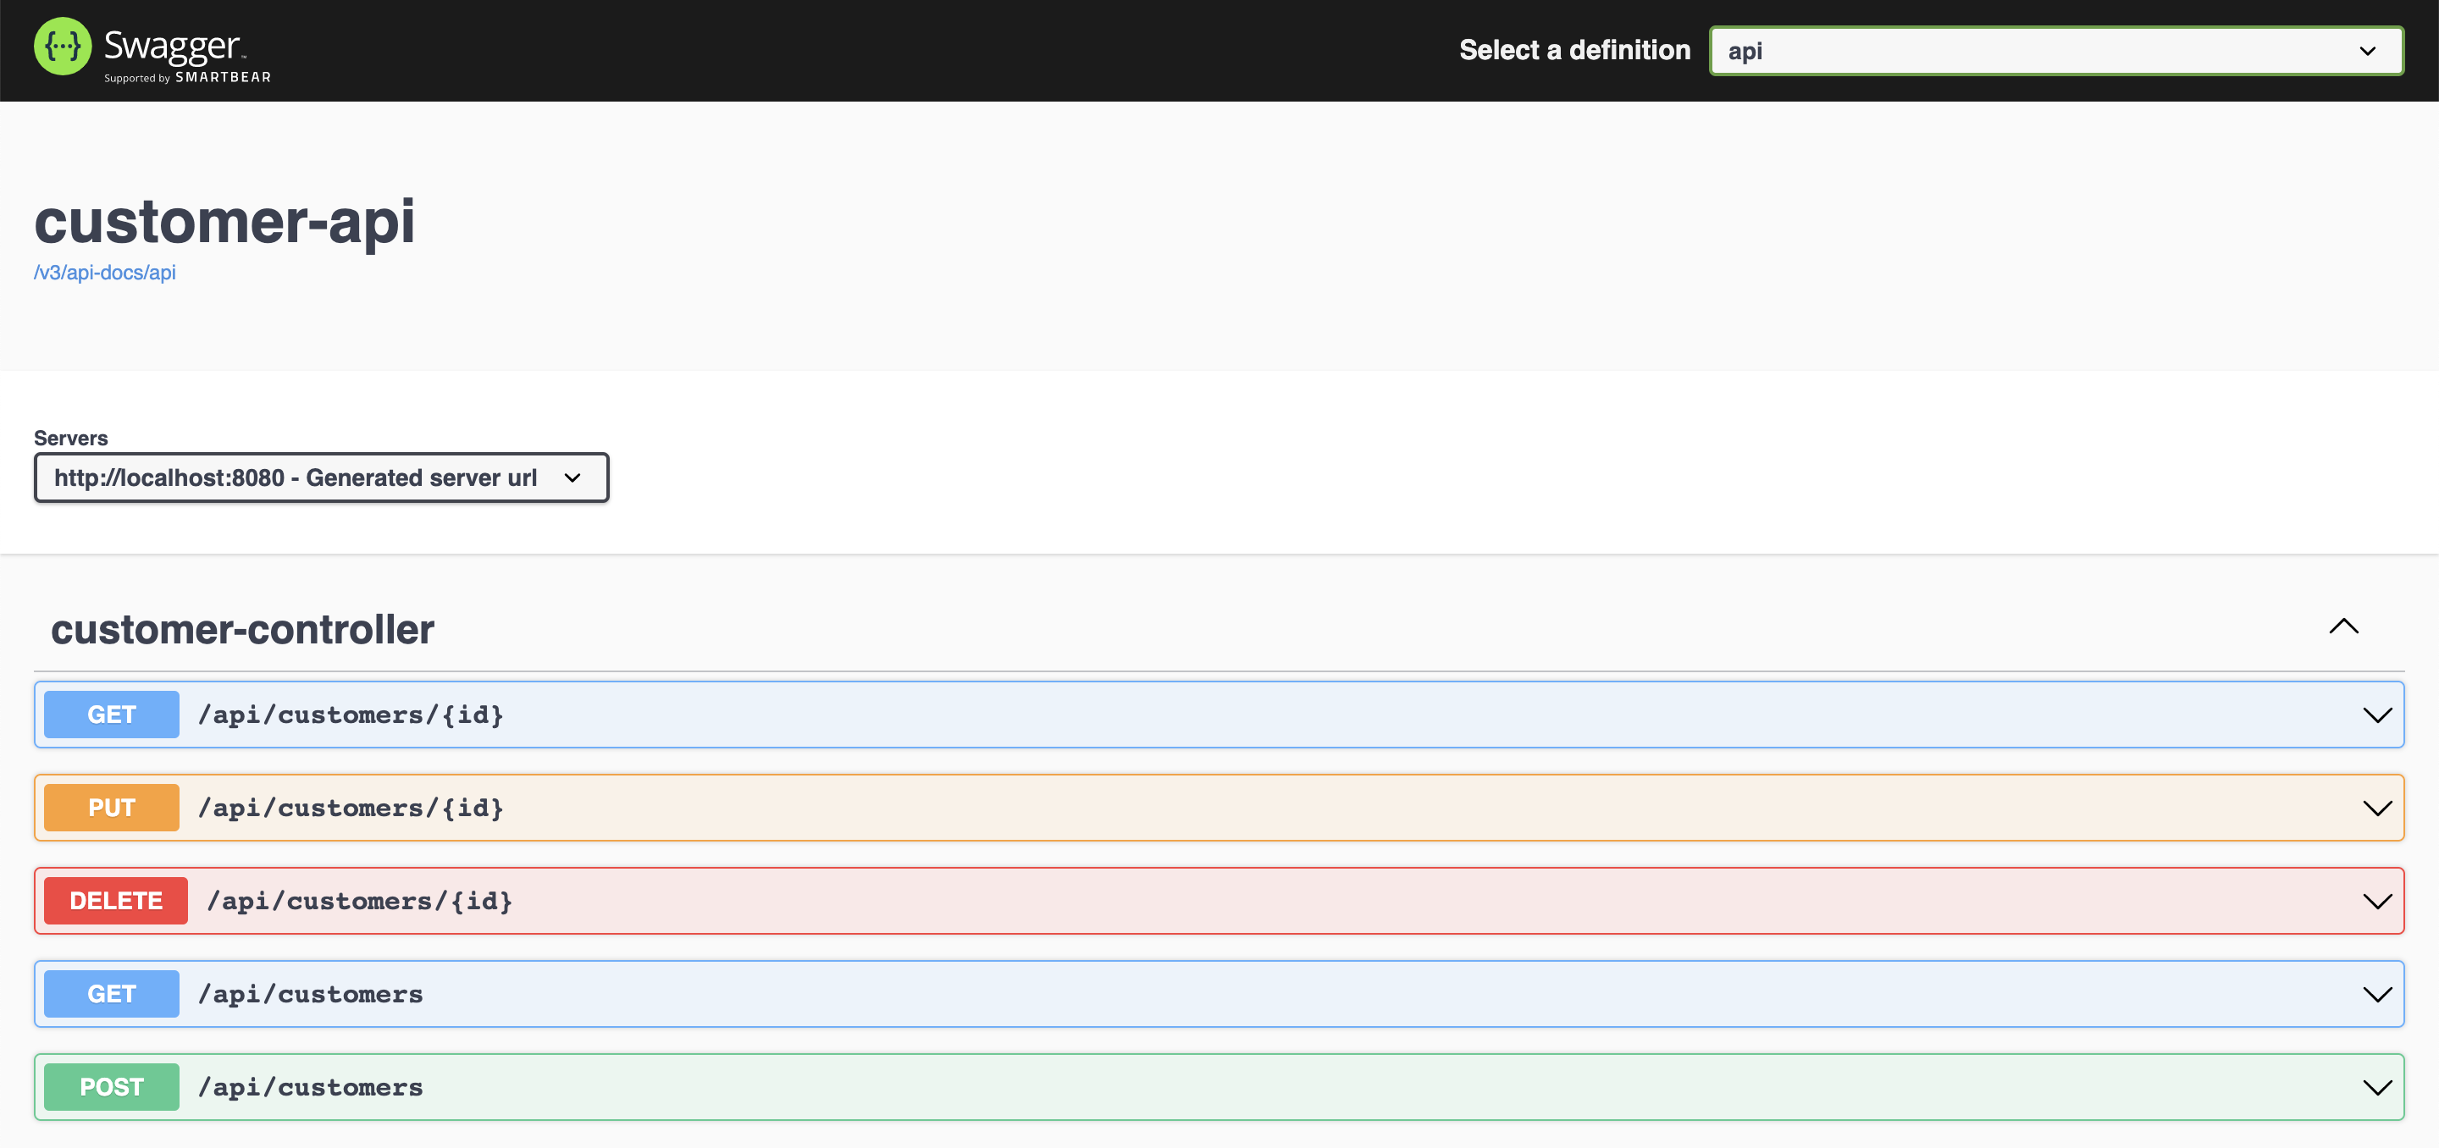Open the Select a definition dropdown
Image resolution: width=2439 pixels, height=1148 pixels.
click(2055, 51)
